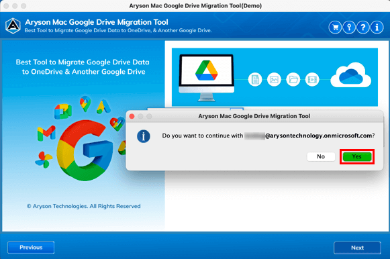Open the activation key icon
This screenshot has height=259, width=390.
pos(349,27)
